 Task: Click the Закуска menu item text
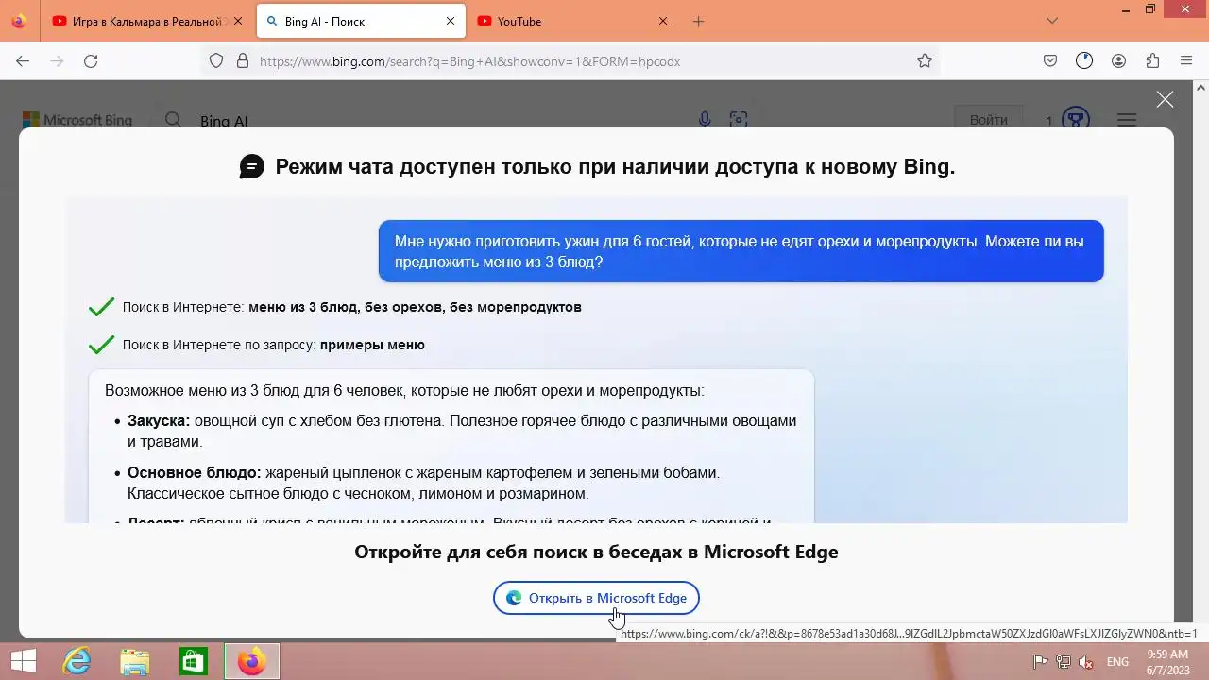coord(462,431)
